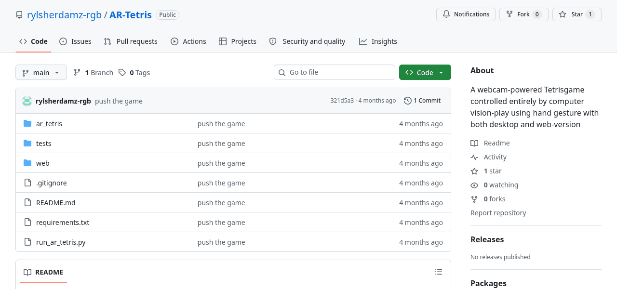
Task: Click the '0 watching' link text
Action: point(501,185)
